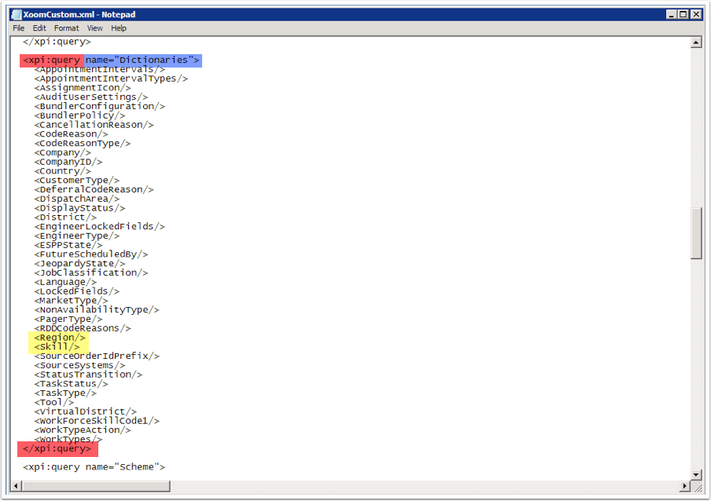Click the vertical scrollbar up arrow

pos(696,42)
